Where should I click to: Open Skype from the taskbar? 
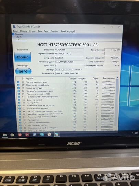click(x=42, y=134)
